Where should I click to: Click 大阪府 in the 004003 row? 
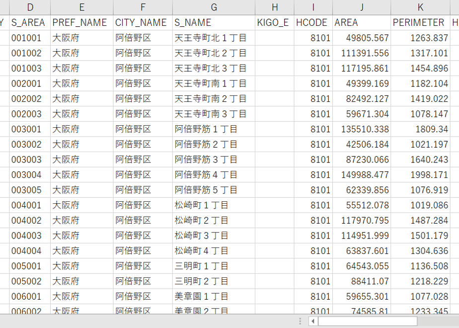point(81,236)
